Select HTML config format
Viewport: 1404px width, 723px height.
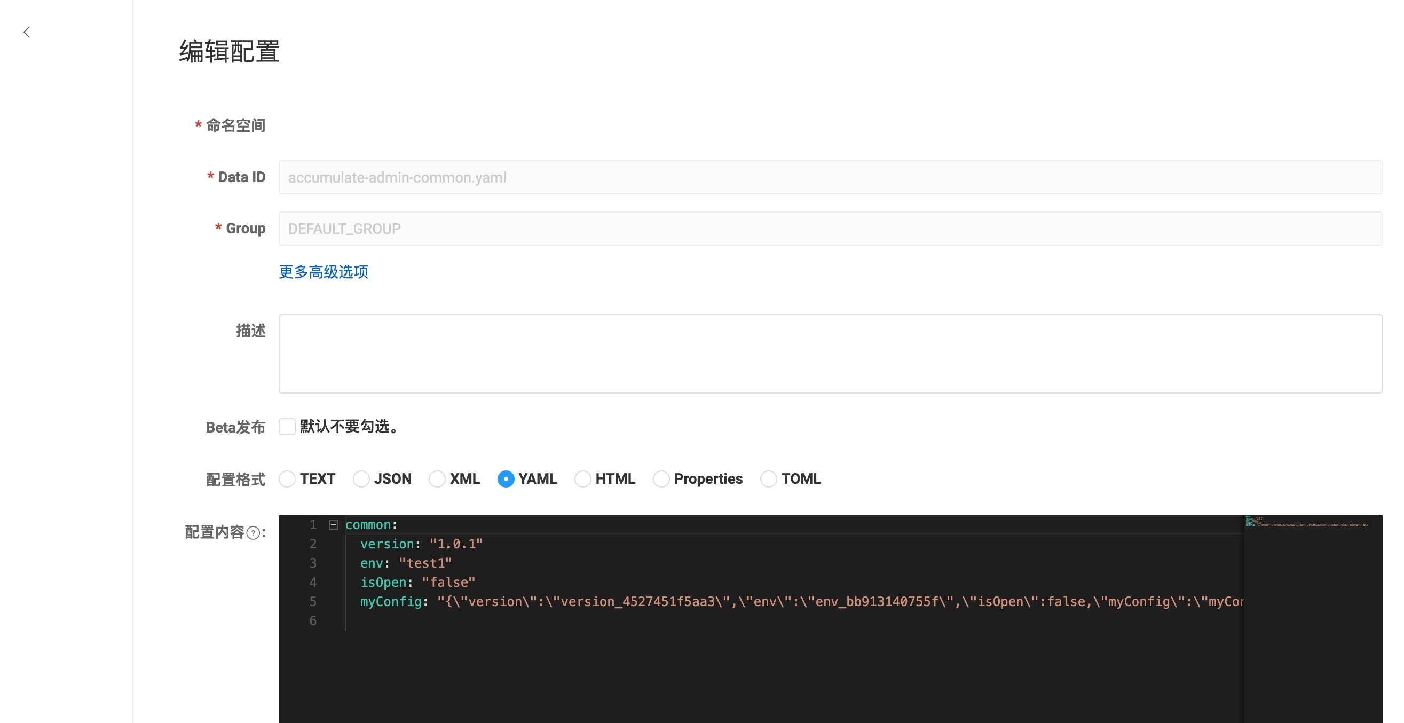[x=582, y=479]
